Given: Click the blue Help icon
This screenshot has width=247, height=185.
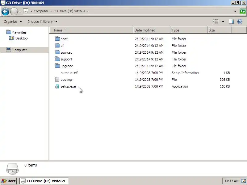Looking at the screenshot, I should point(240,22).
